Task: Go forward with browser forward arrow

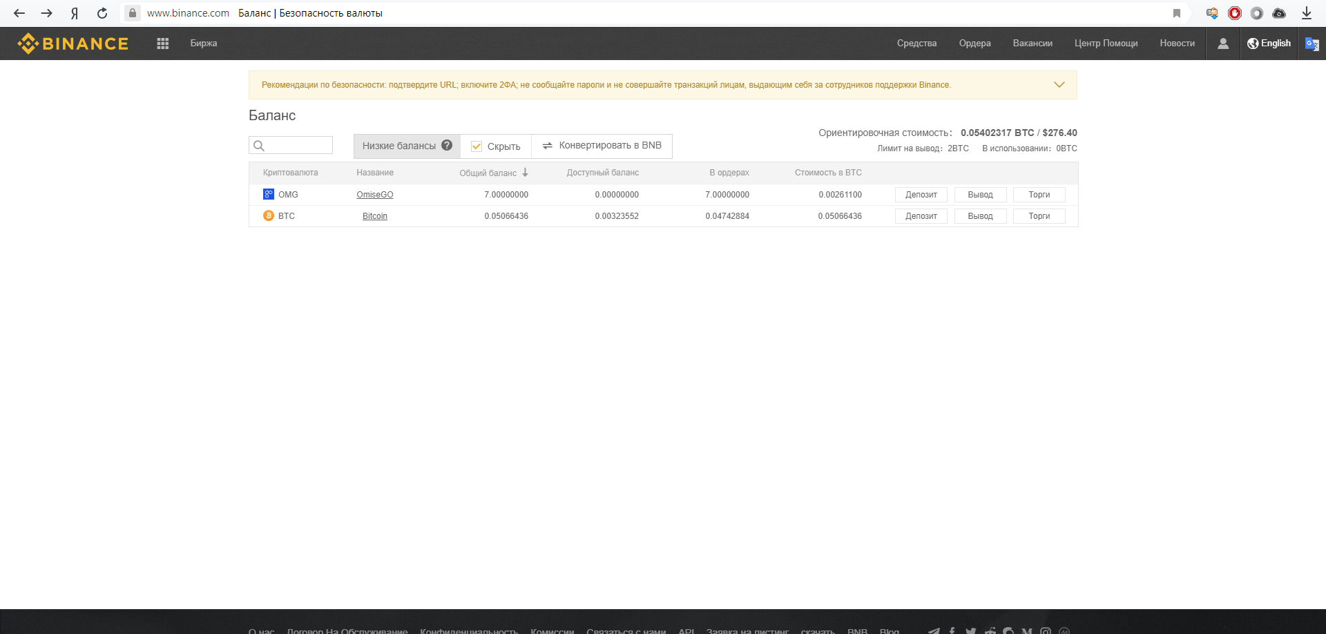Action: pyautogui.click(x=47, y=13)
